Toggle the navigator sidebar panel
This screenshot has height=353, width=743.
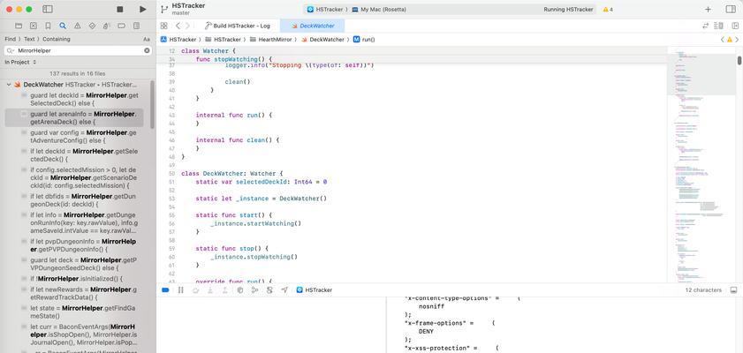point(48,9)
